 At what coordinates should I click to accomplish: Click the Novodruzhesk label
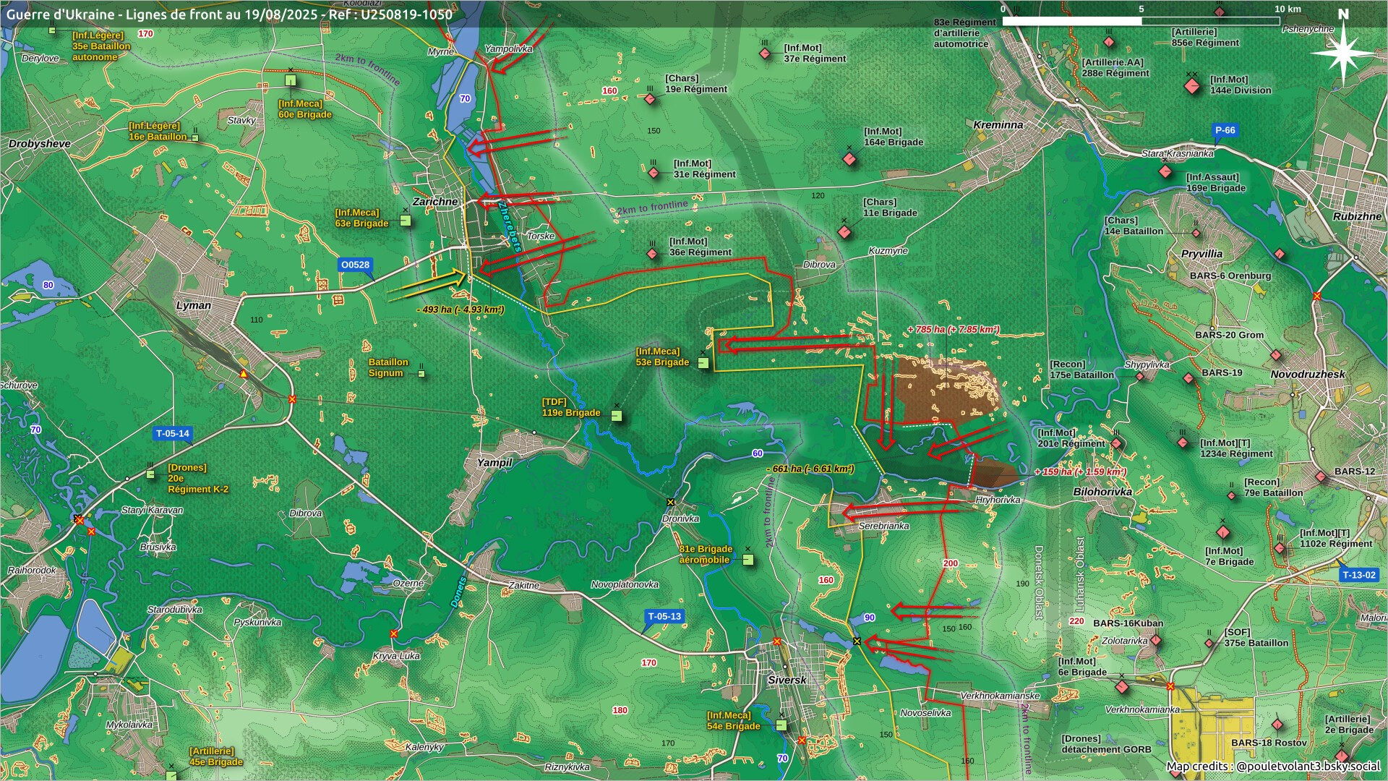pos(1308,374)
